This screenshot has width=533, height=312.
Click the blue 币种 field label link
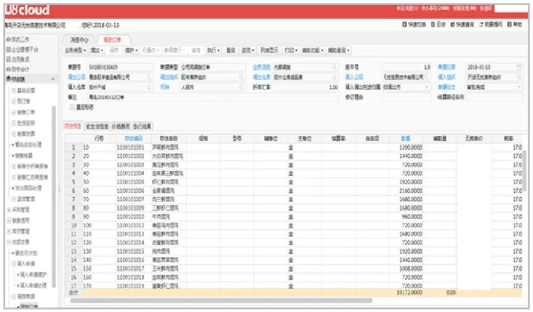click(x=165, y=87)
